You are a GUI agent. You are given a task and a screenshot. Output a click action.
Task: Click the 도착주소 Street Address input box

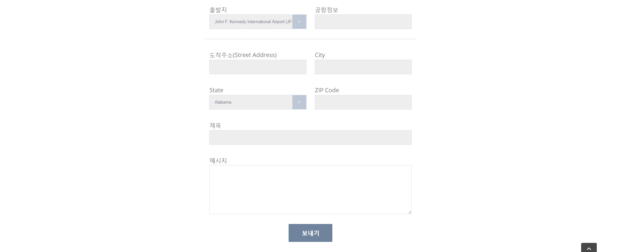tap(258, 67)
